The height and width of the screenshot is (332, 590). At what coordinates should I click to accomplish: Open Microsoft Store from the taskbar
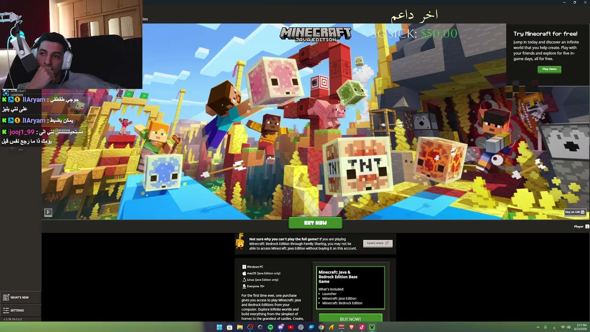(x=230, y=327)
